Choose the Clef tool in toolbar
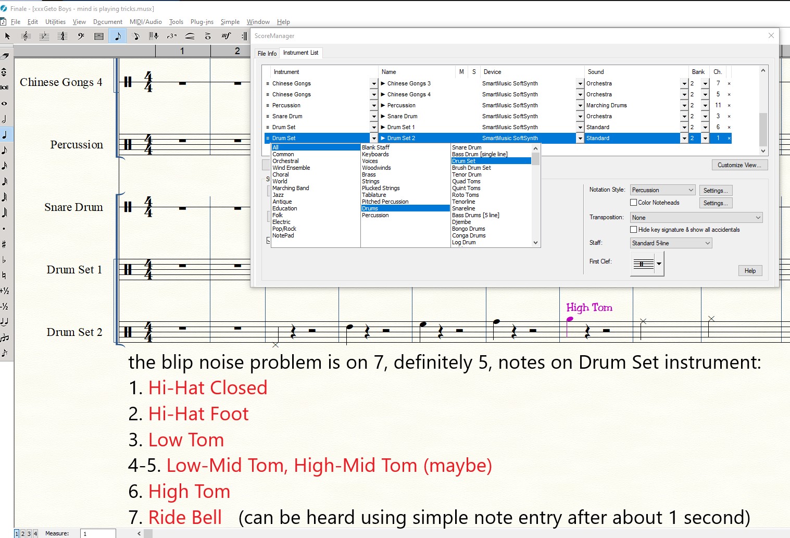 (x=81, y=36)
